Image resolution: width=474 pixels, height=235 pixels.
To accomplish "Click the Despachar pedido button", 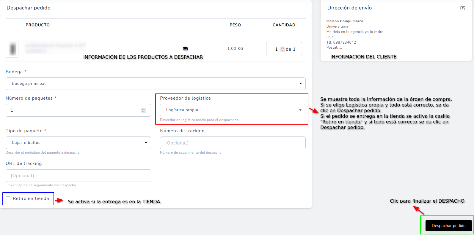I will click(x=449, y=226).
